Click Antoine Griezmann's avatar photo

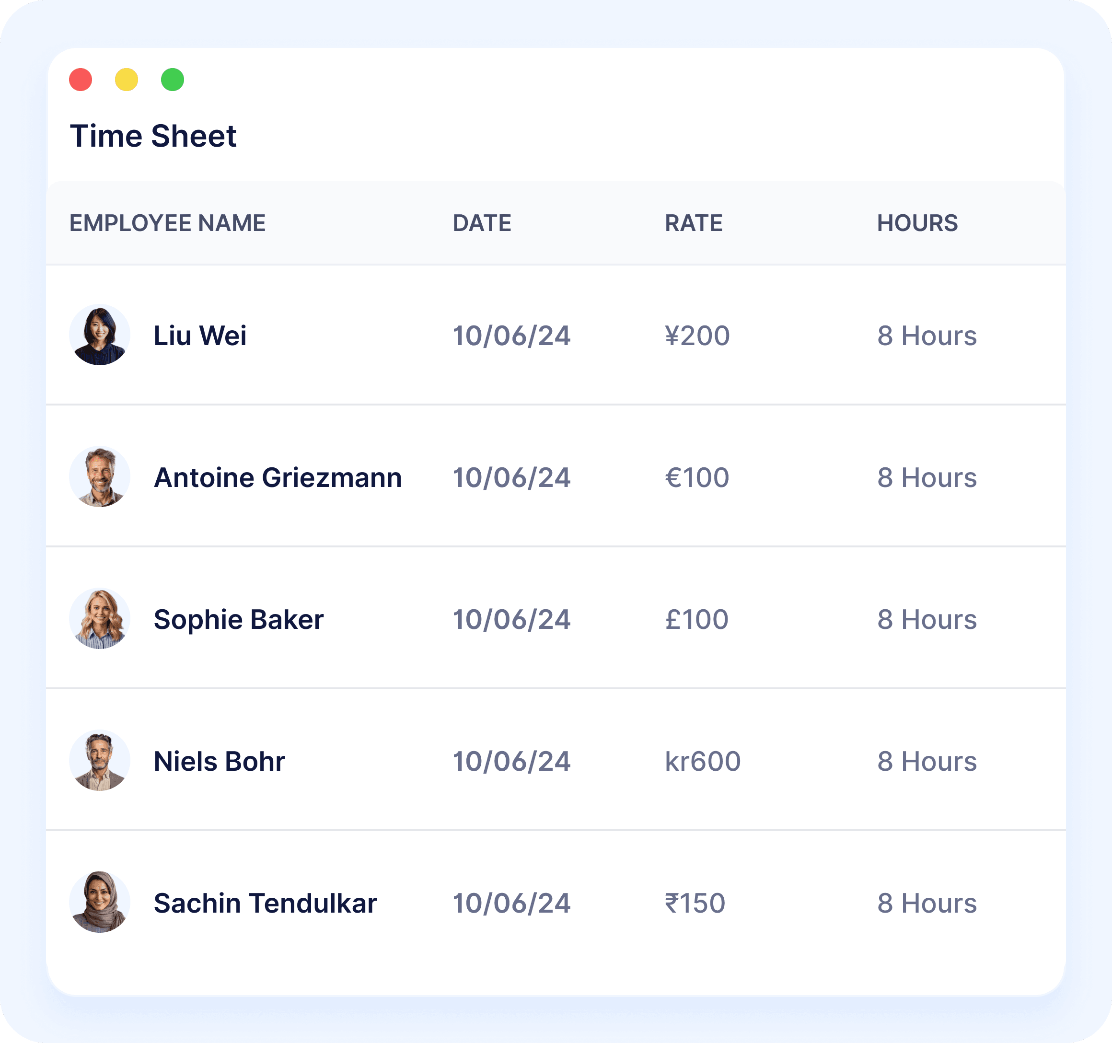coord(100,477)
